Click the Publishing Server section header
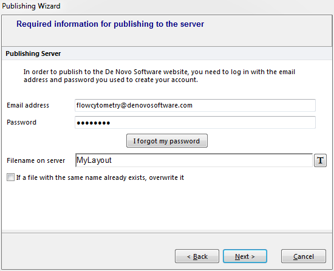 [x=33, y=53]
